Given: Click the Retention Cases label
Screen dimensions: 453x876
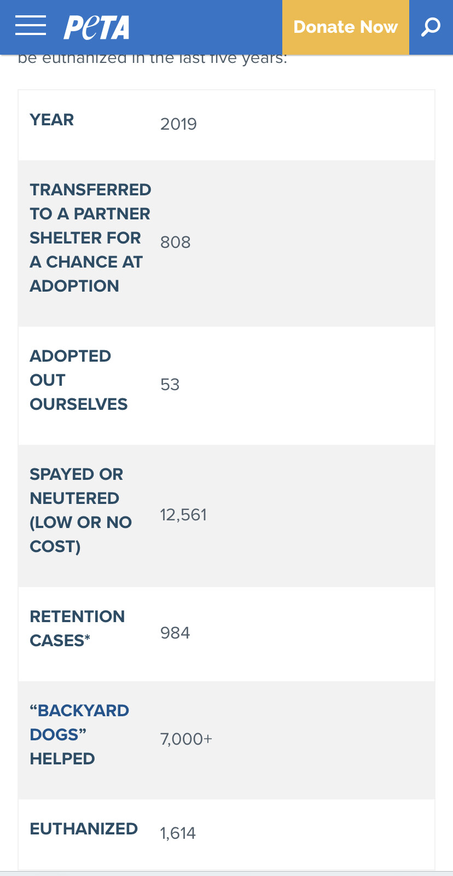Looking at the screenshot, I should coord(77,628).
